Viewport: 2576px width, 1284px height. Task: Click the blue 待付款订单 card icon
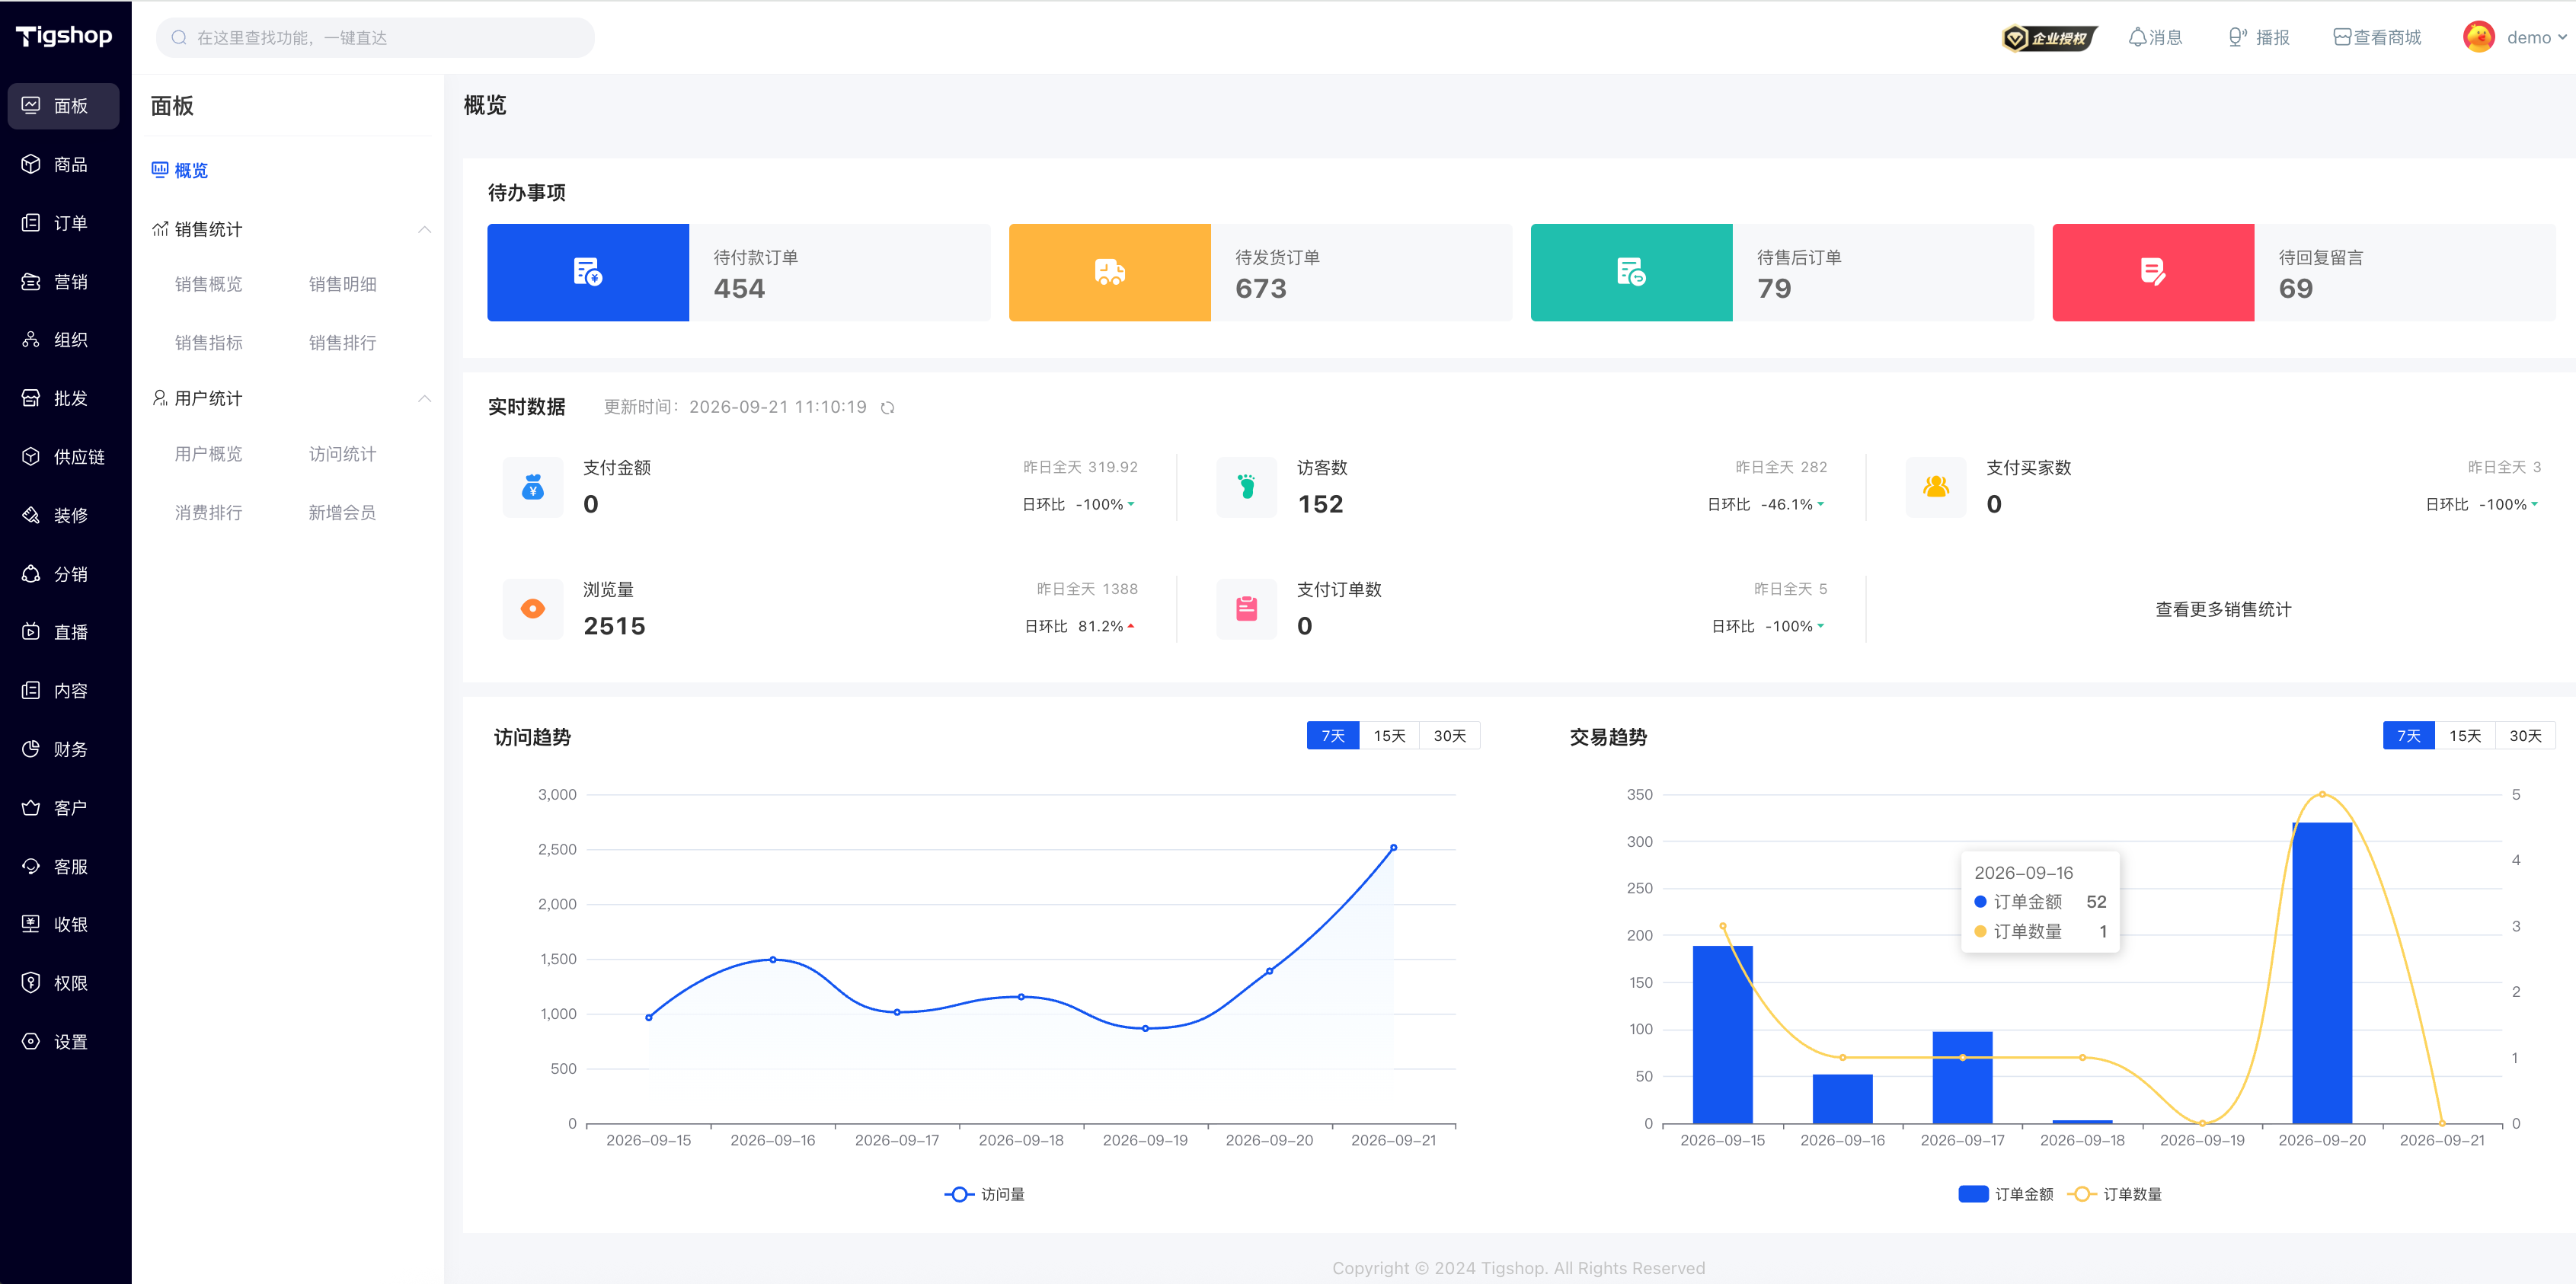588,272
